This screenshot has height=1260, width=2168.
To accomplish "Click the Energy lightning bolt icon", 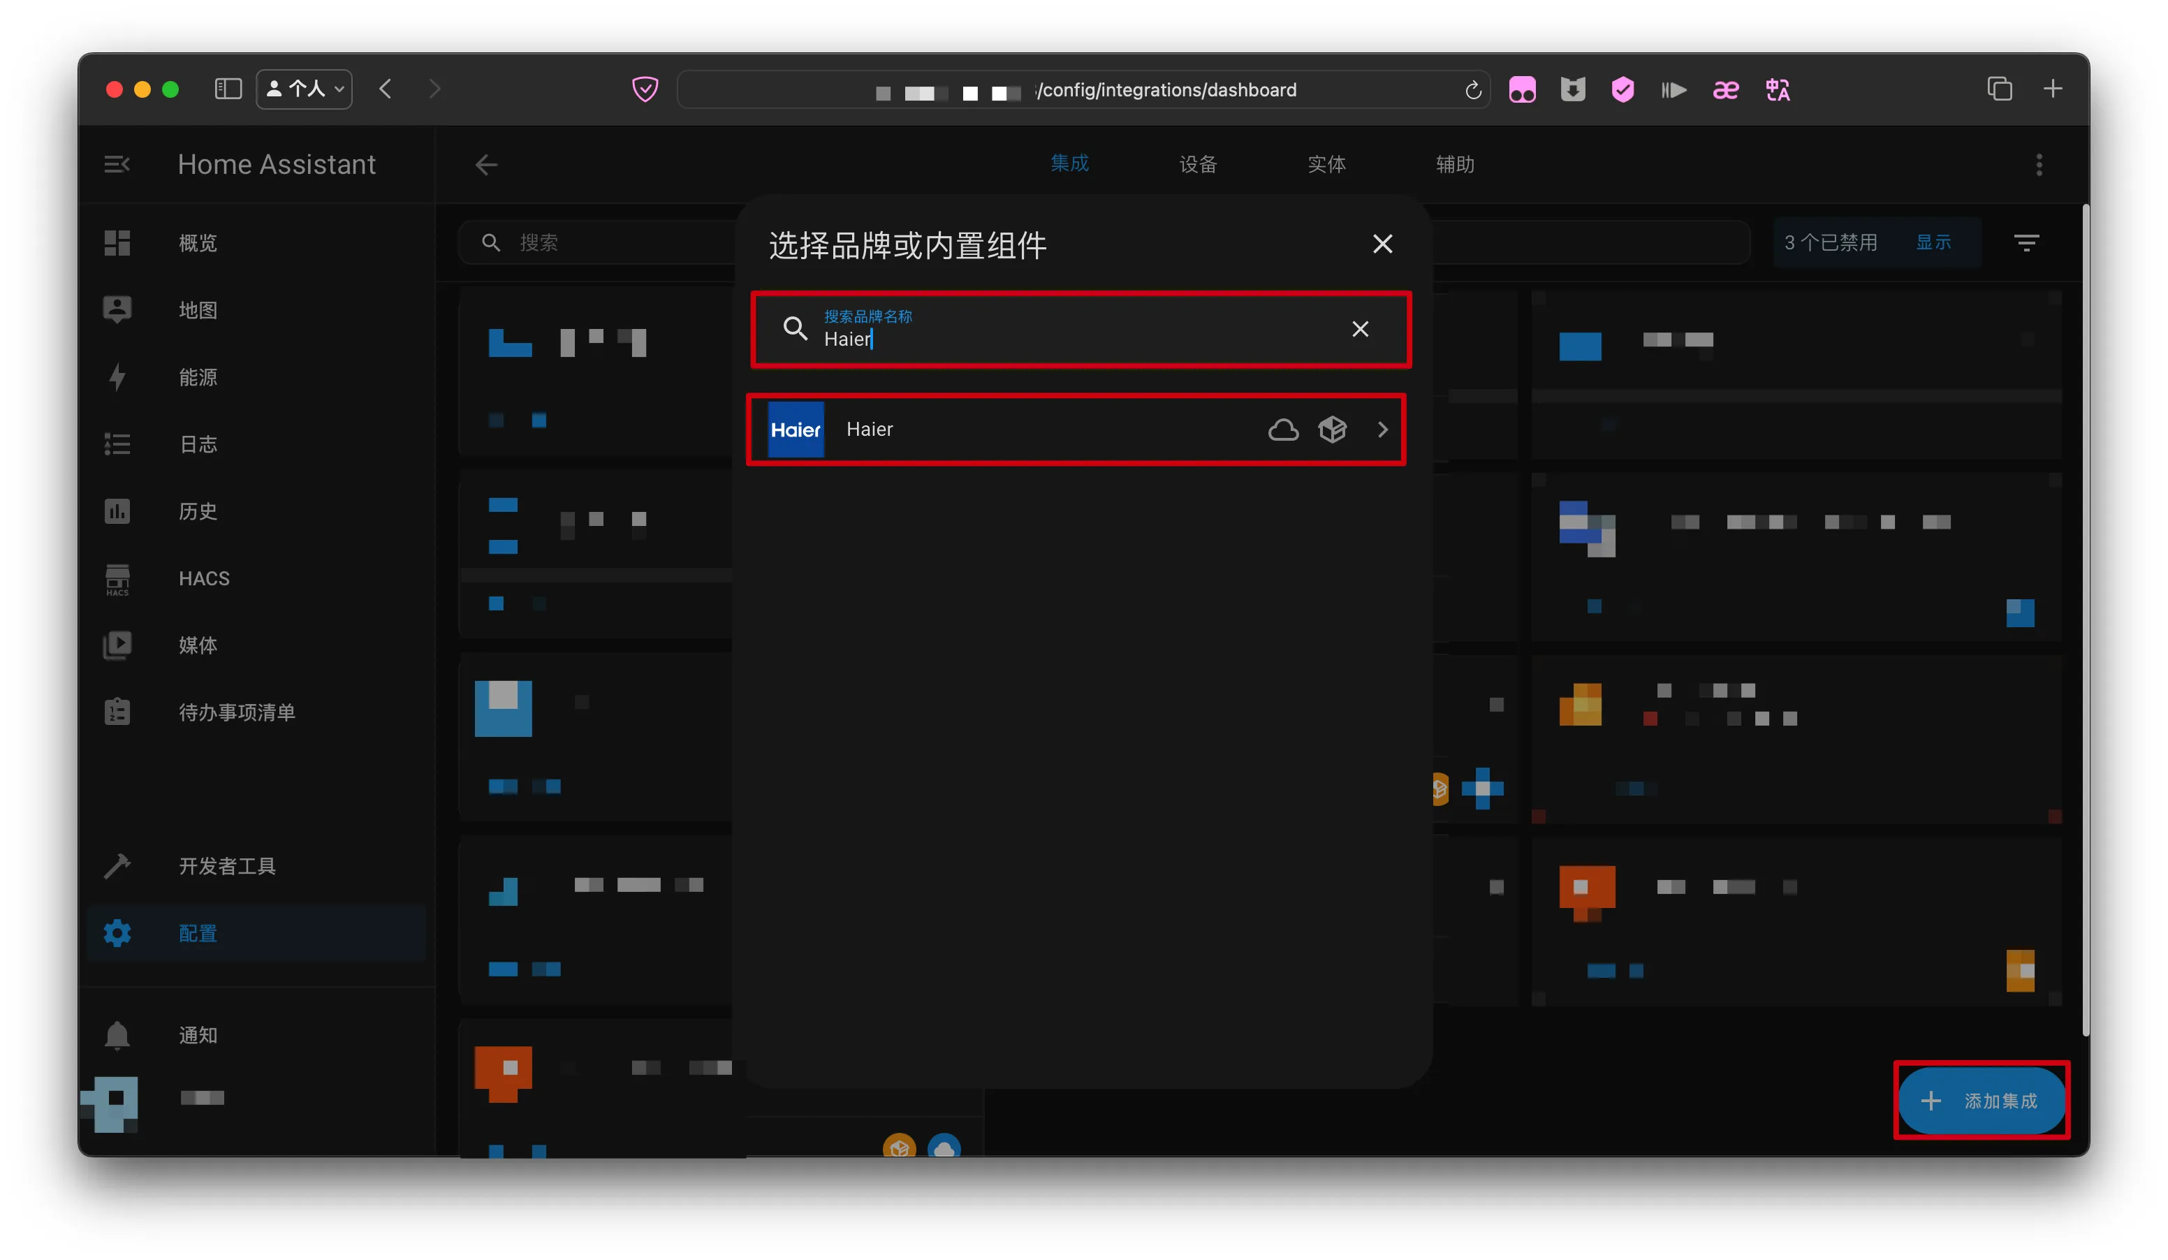I will [x=117, y=376].
